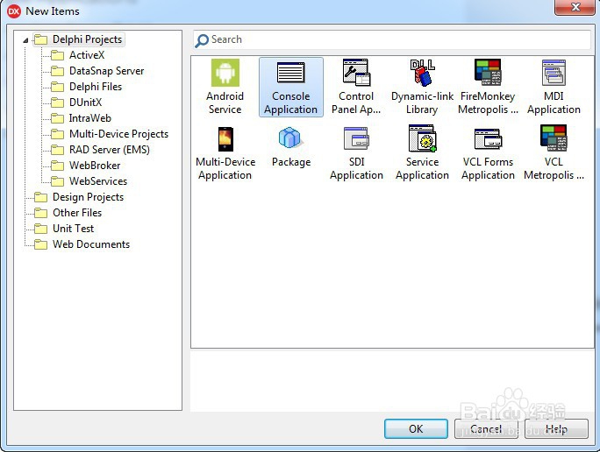
Task: Click the OK button
Action: tap(416, 428)
